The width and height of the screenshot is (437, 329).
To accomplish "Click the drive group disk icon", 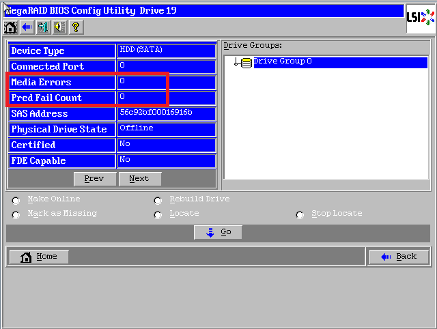I will [246, 62].
